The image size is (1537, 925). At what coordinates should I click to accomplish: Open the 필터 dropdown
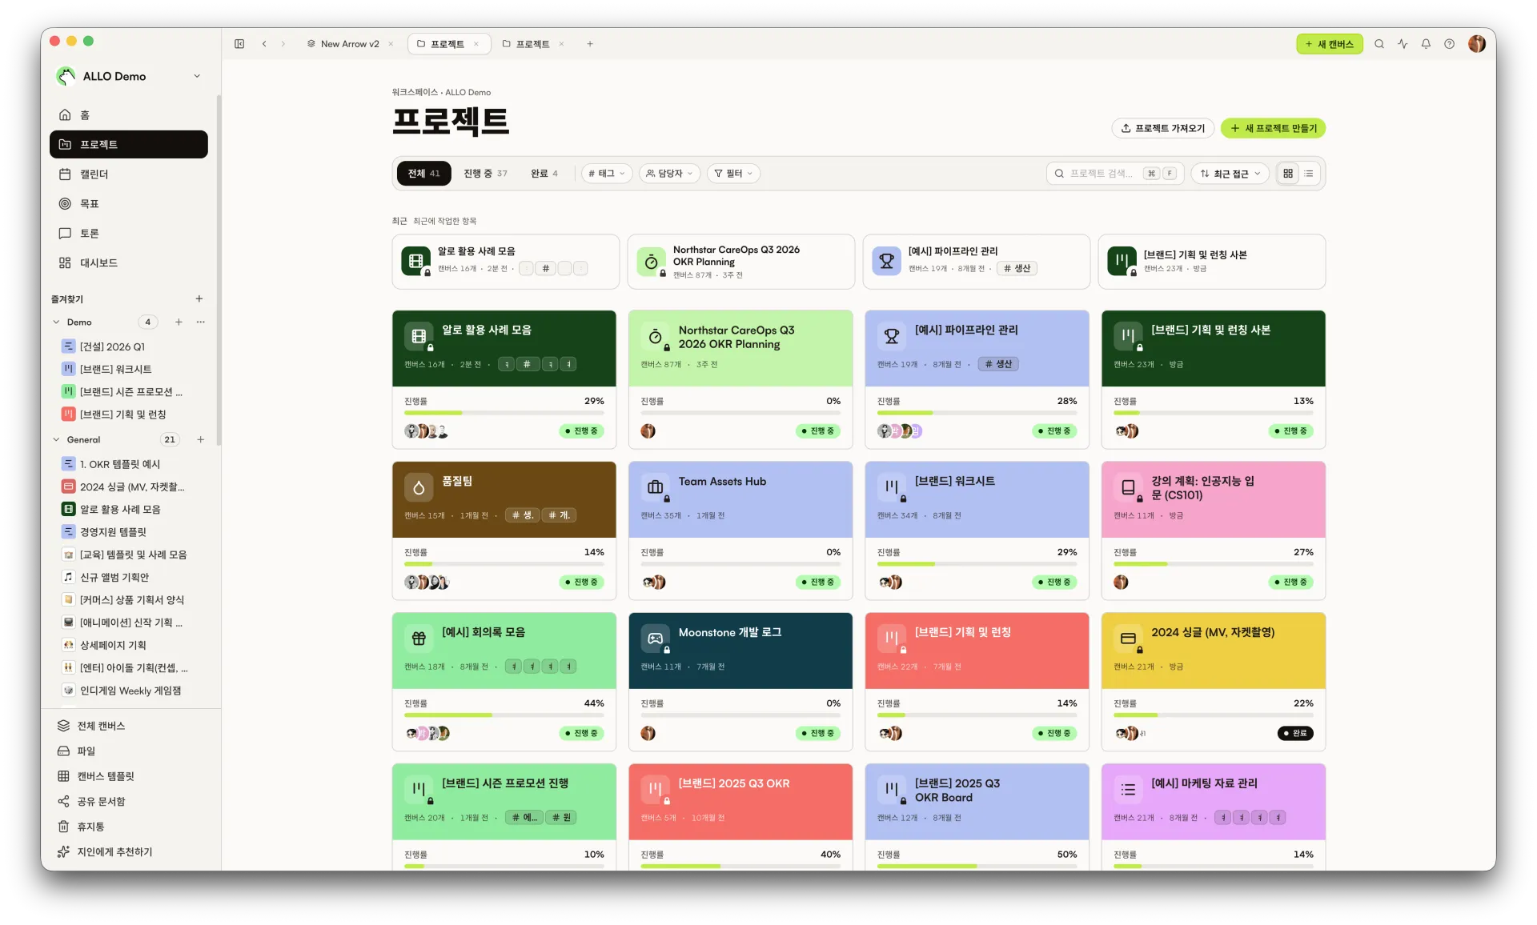733,174
